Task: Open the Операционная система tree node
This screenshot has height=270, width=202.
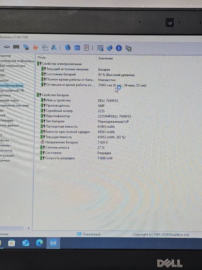Action: 14,105
